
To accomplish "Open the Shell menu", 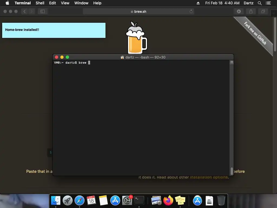I will pyautogui.click(x=40, y=3).
